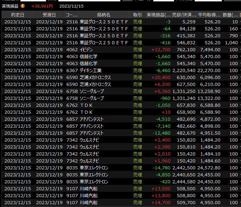Click the 取引 column header

(x=137, y=15)
